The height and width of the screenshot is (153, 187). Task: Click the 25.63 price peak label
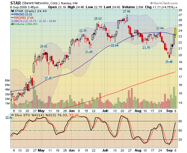point(98,19)
